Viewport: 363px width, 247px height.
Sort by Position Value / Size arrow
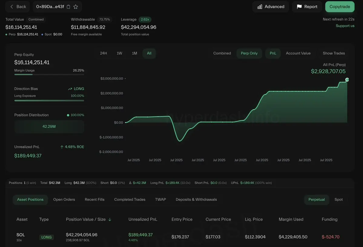pyautogui.click(x=110, y=219)
